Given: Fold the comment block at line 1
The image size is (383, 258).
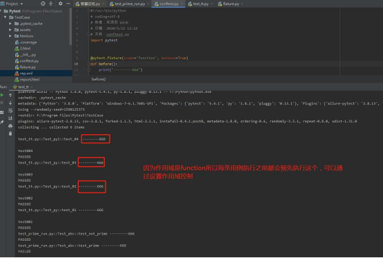Looking at the screenshot, I should pos(89,11).
